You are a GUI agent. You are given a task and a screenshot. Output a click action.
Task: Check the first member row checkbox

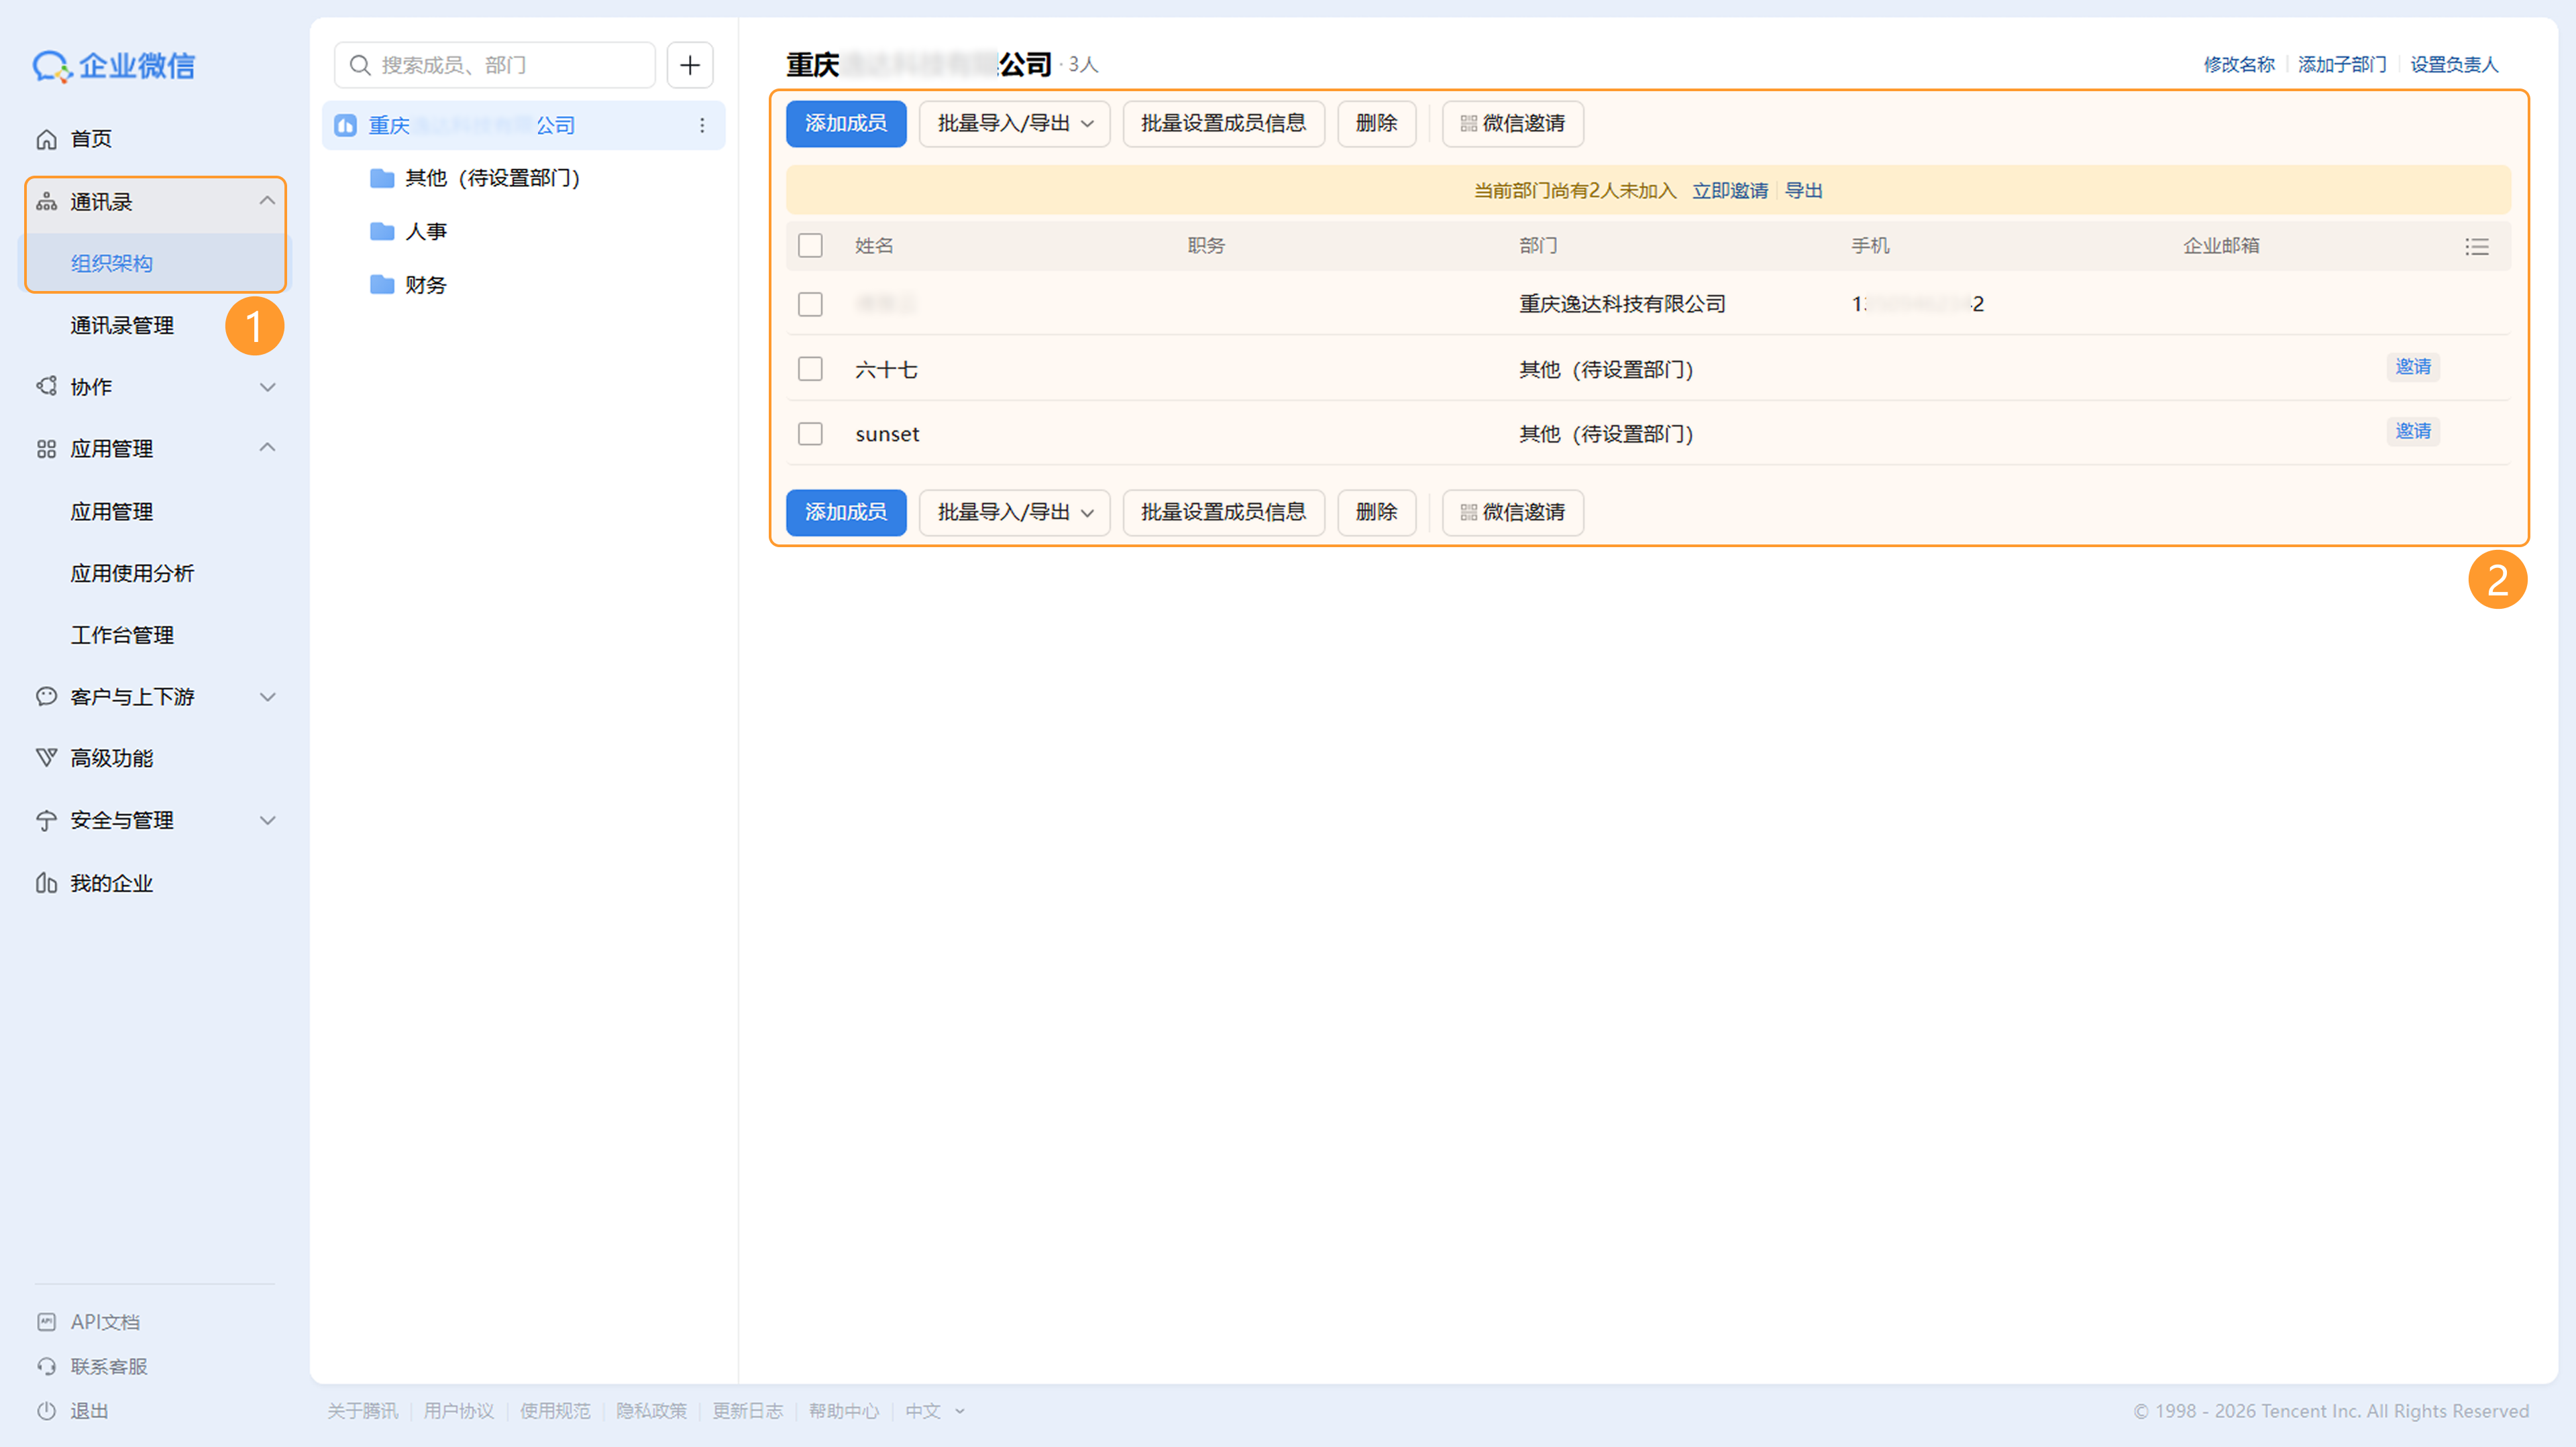tap(810, 304)
